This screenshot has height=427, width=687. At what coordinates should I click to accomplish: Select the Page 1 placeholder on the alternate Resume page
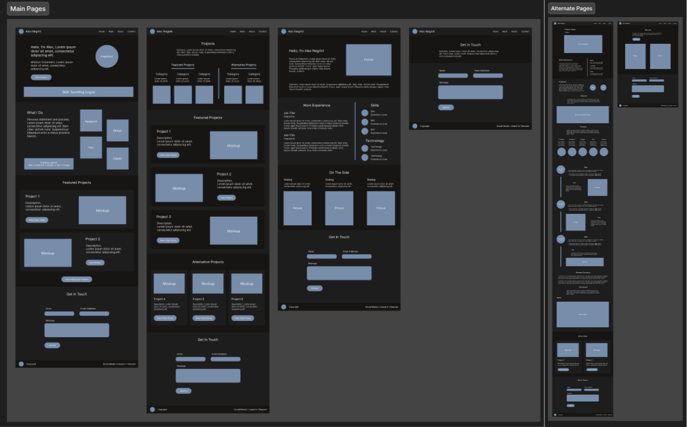(x=635, y=56)
